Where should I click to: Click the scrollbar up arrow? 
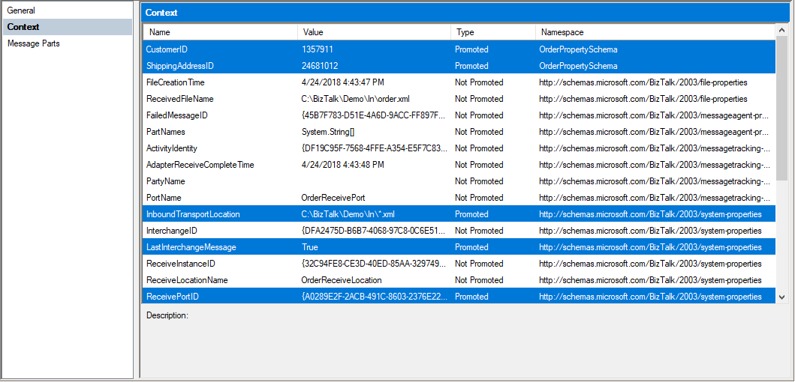781,31
